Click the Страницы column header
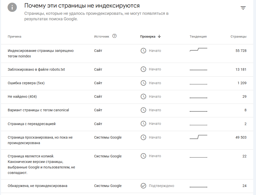 point(238,37)
